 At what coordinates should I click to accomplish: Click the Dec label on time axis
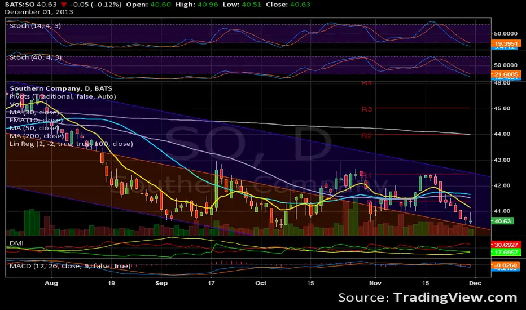pos(475,283)
